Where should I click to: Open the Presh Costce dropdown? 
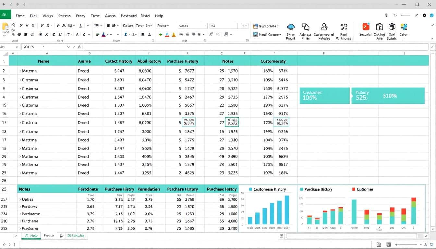point(267,34)
